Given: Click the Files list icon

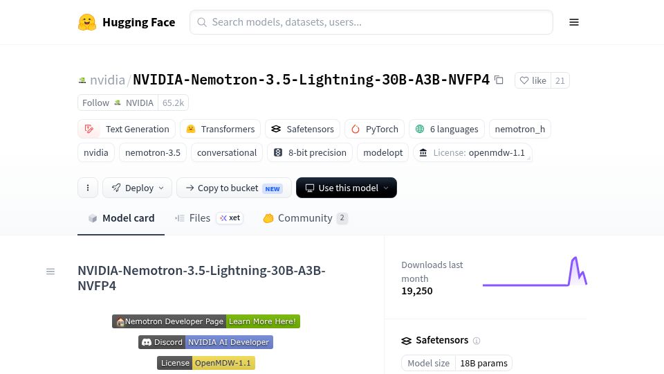Looking at the screenshot, I should coord(180,218).
